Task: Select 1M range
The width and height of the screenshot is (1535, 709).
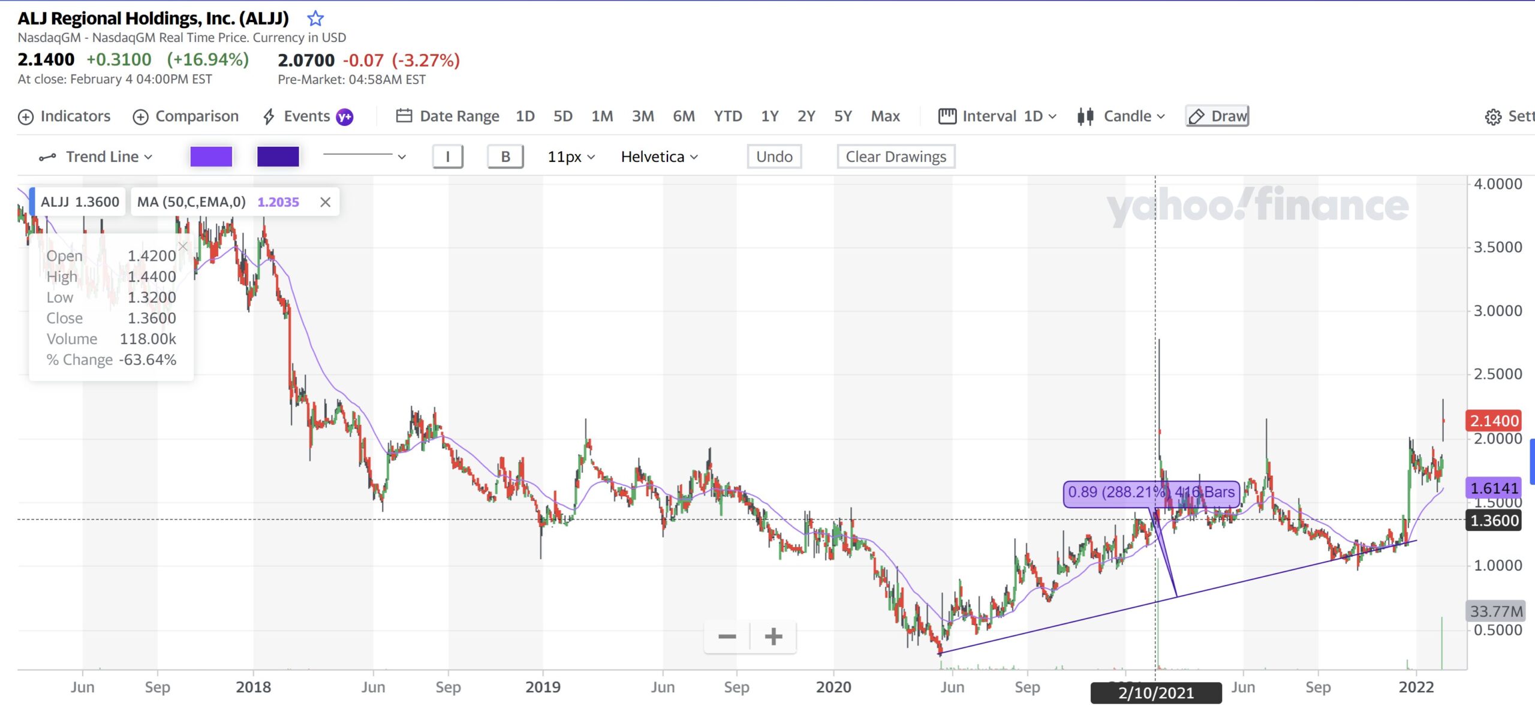Action: tap(602, 116)
